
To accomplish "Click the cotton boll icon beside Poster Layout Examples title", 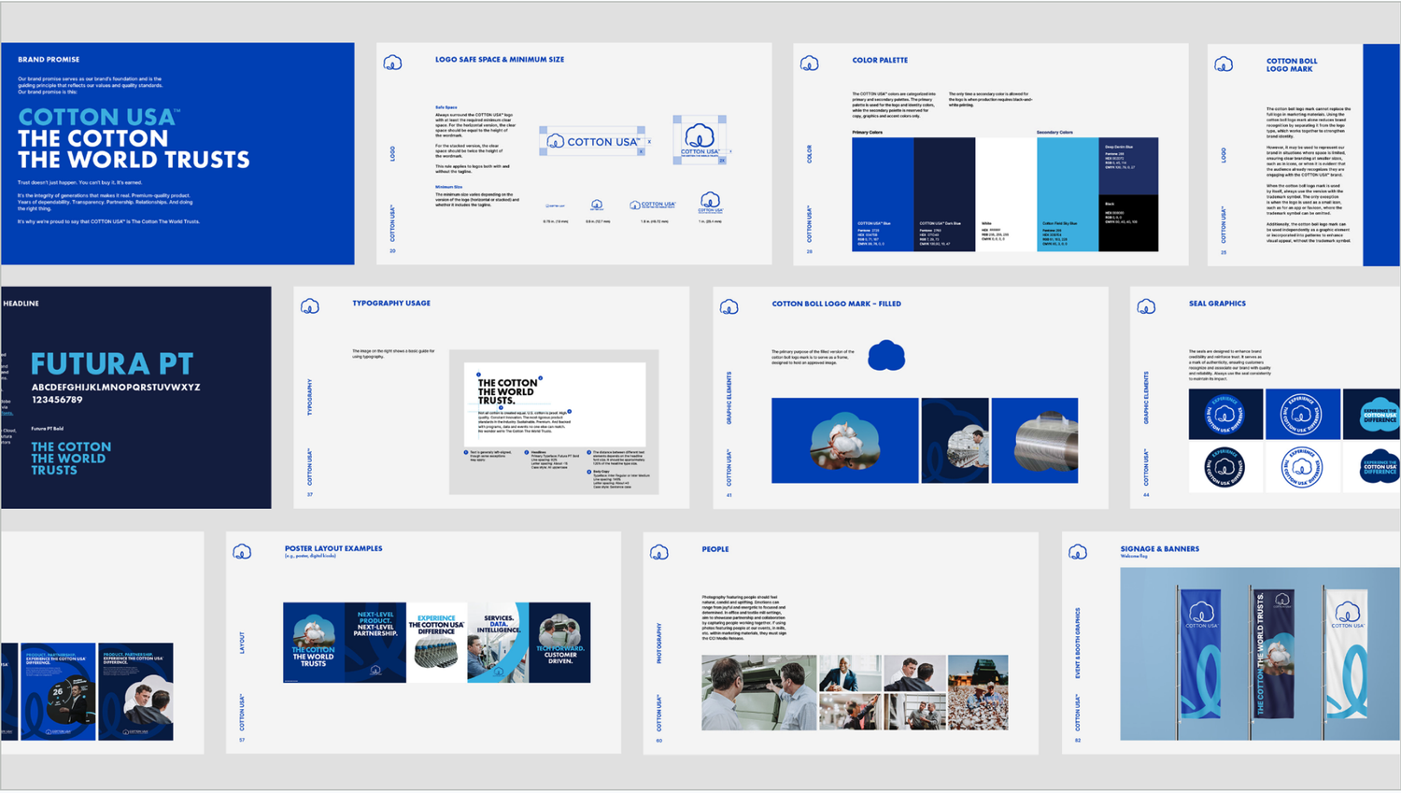I will tap(242, 551).
